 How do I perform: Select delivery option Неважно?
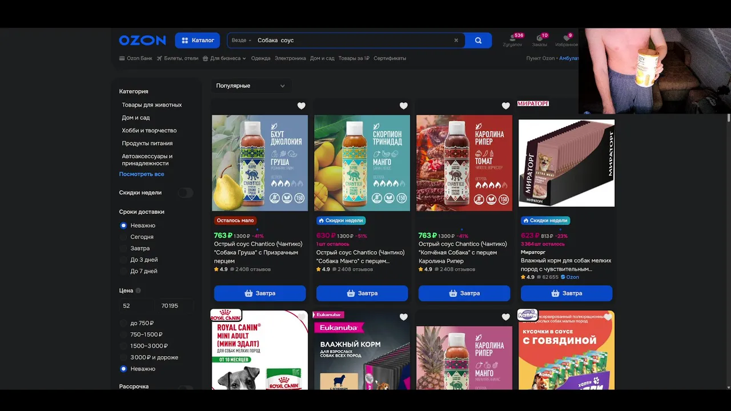pos(138,225)
